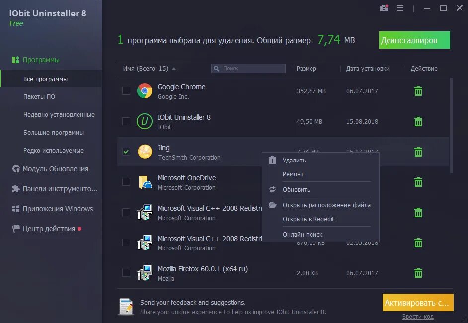Click the green Деинсталлиров button
This screenshot has height=323, width=468.
click(x=414, y=40)
